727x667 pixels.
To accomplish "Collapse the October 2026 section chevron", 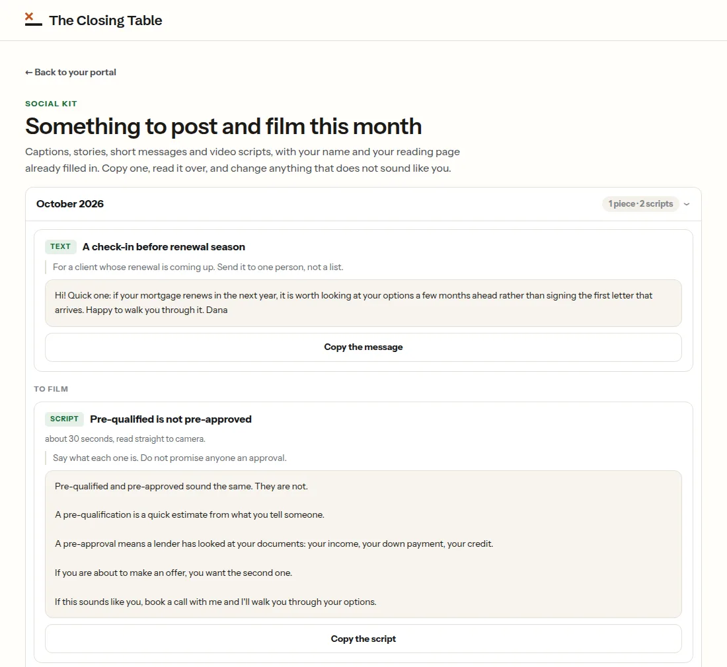I will point(687,204).
